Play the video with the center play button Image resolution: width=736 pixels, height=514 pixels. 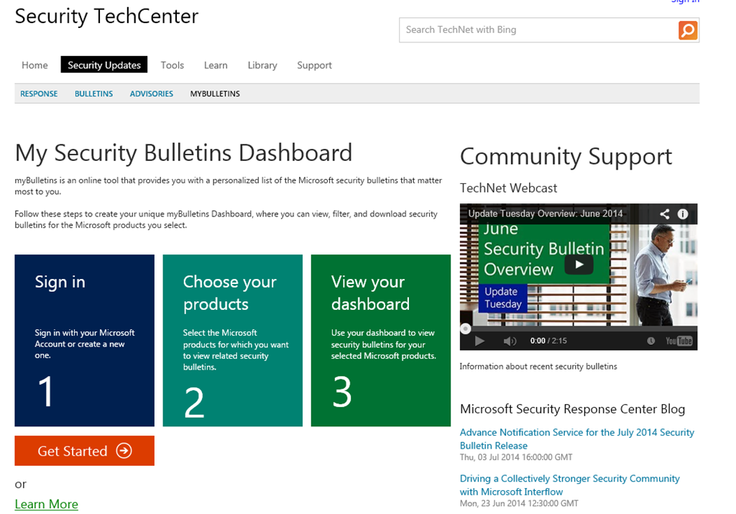pos(578,265)
